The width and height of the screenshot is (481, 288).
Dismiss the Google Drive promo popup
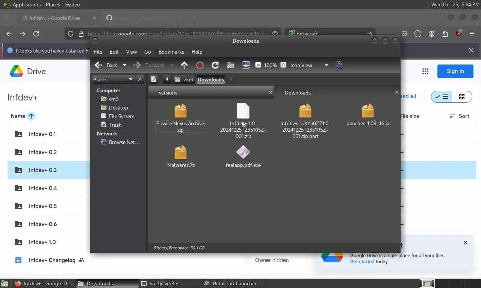point(466,243)
